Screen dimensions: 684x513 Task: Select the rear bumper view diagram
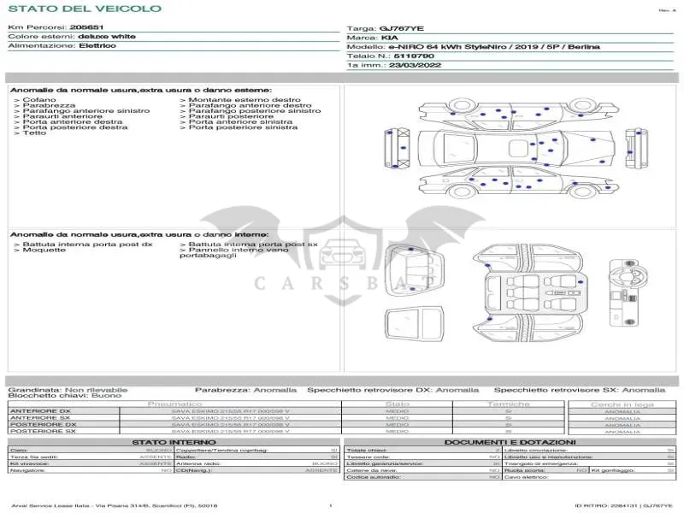636,148
